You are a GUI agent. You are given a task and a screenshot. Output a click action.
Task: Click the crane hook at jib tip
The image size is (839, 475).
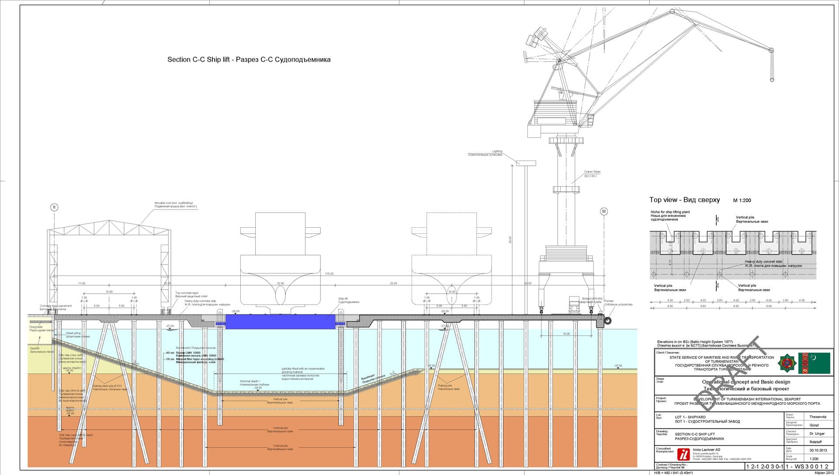[772, 79]
